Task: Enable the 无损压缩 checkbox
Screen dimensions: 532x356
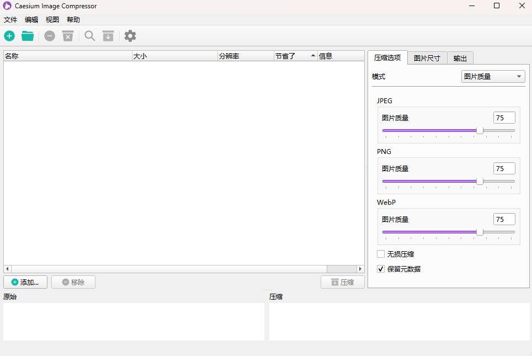Action: 381,254
